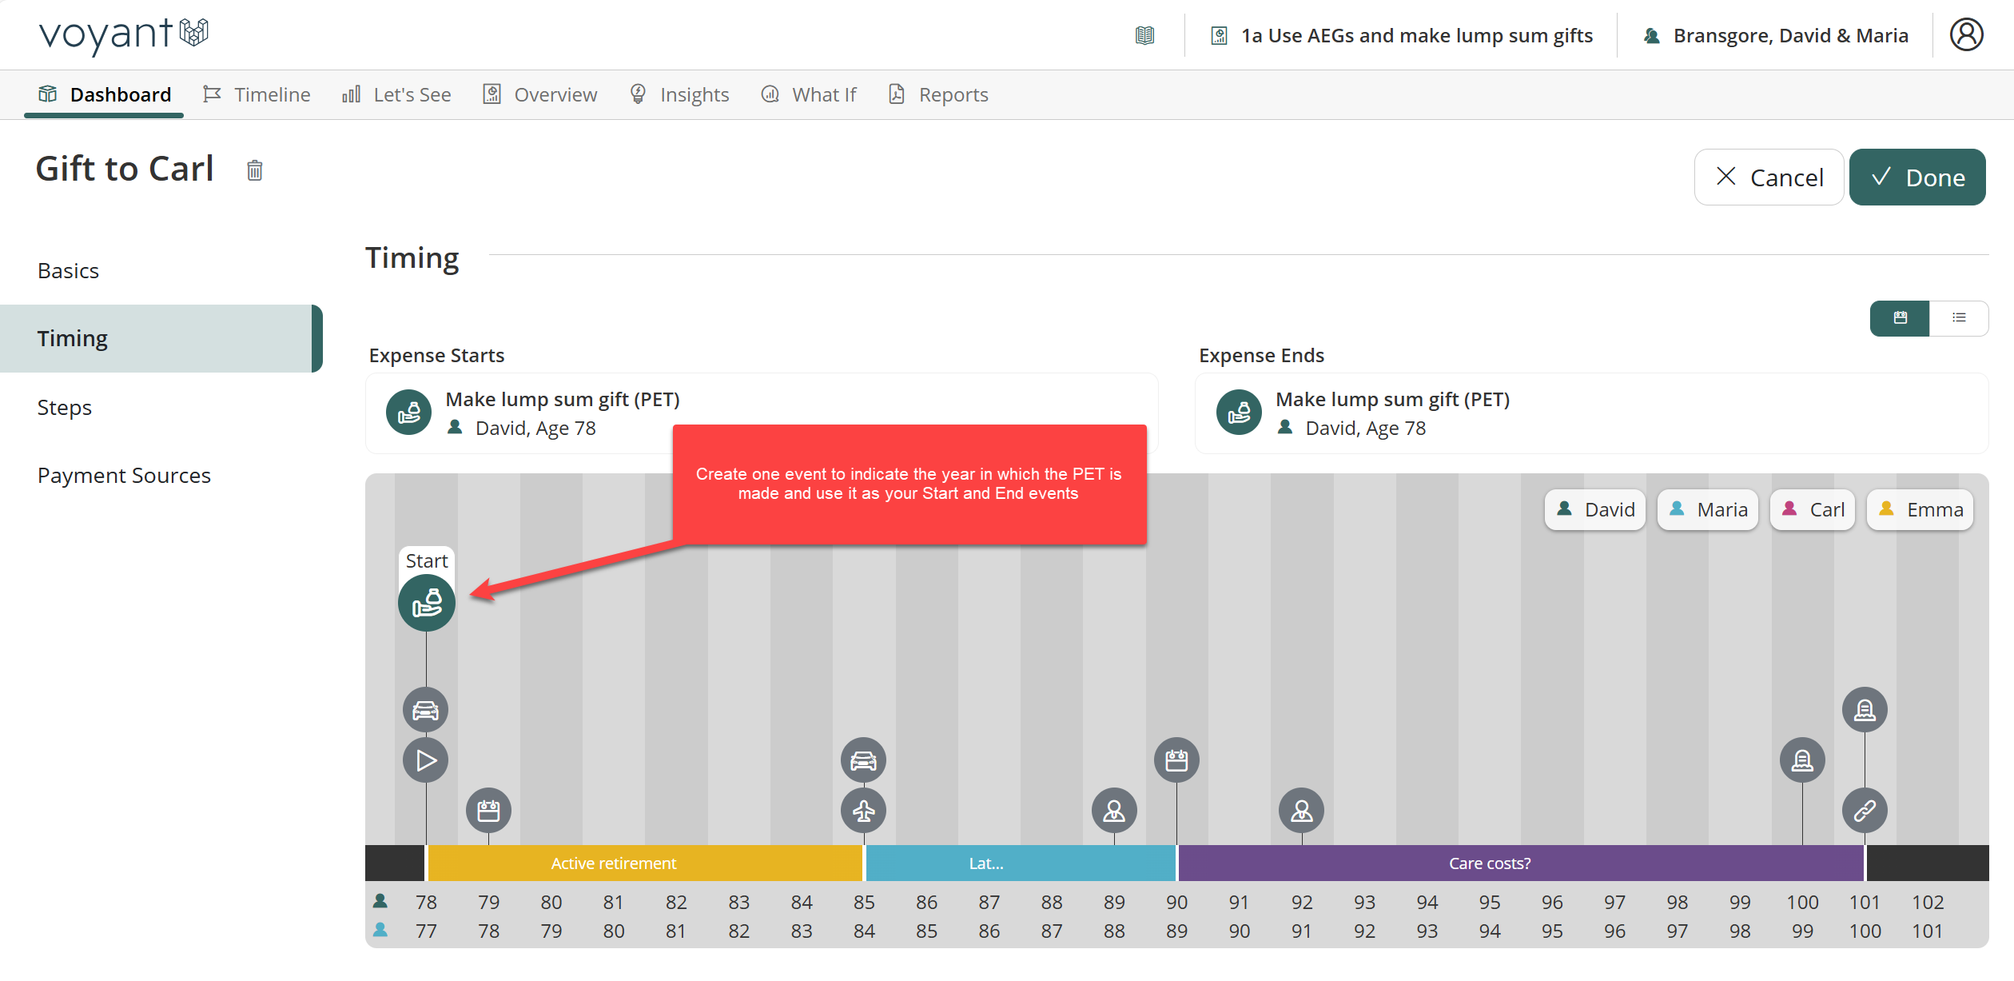2014x981 pixels.
Task: Switch to list view toggle
Action: coord(1959,318)
